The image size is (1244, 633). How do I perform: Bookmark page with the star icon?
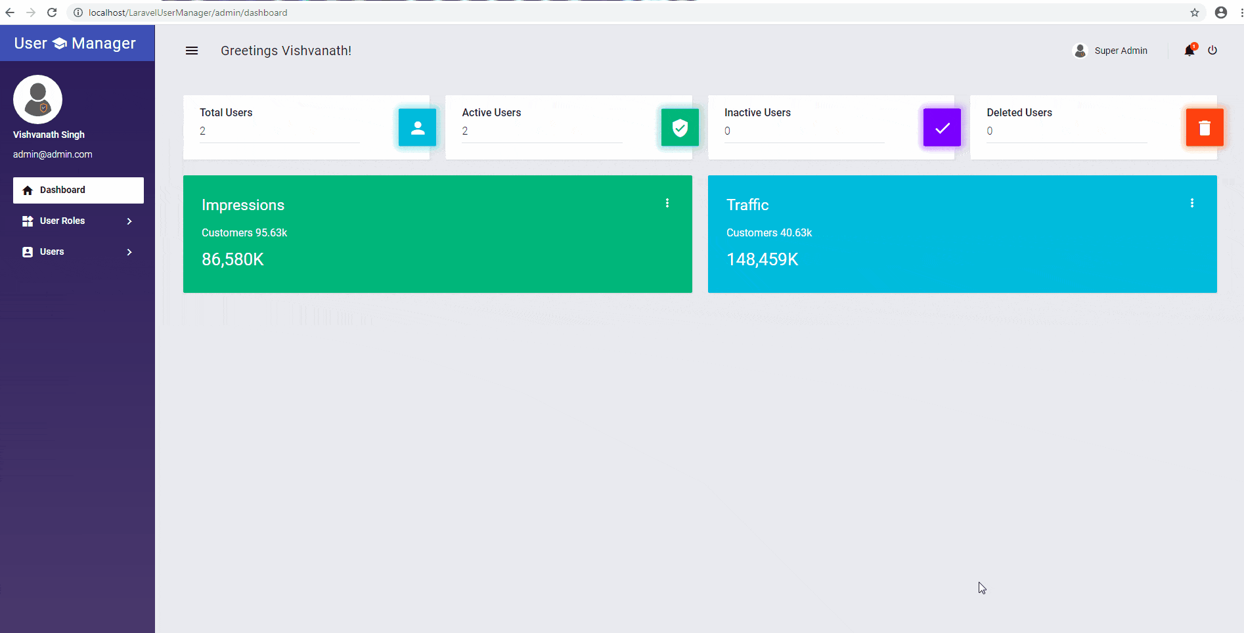click(1195, 12)
